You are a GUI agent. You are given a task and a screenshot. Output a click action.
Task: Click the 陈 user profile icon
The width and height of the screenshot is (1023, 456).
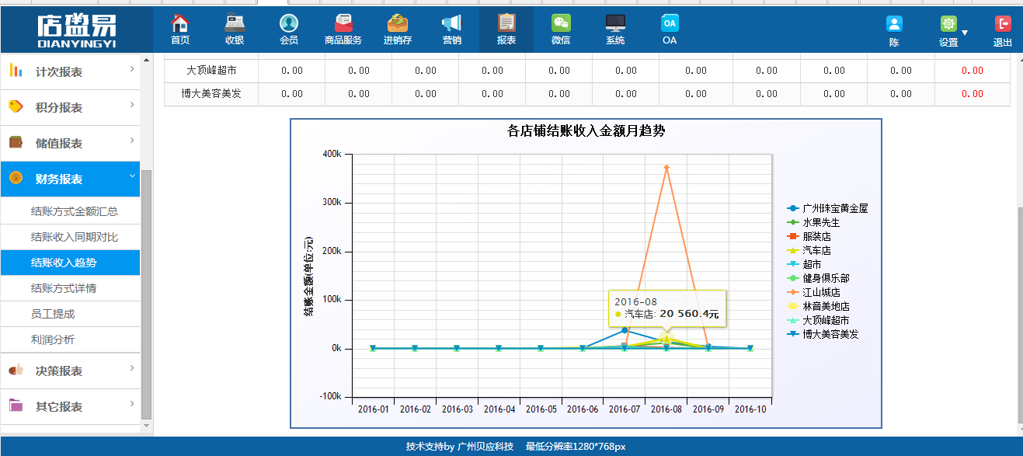894,24
